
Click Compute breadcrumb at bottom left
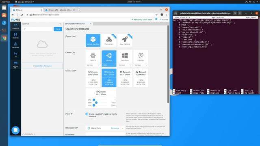point(29,134)
